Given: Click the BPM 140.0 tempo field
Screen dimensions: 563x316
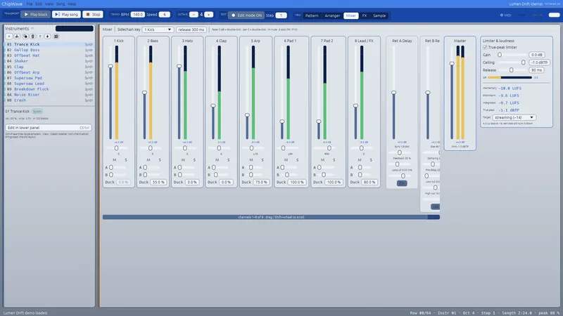Looking at the screenshot, I should 137,14.
